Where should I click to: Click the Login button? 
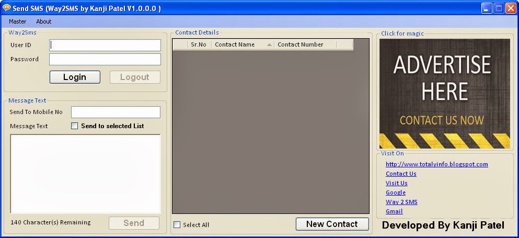click(75, 77)
